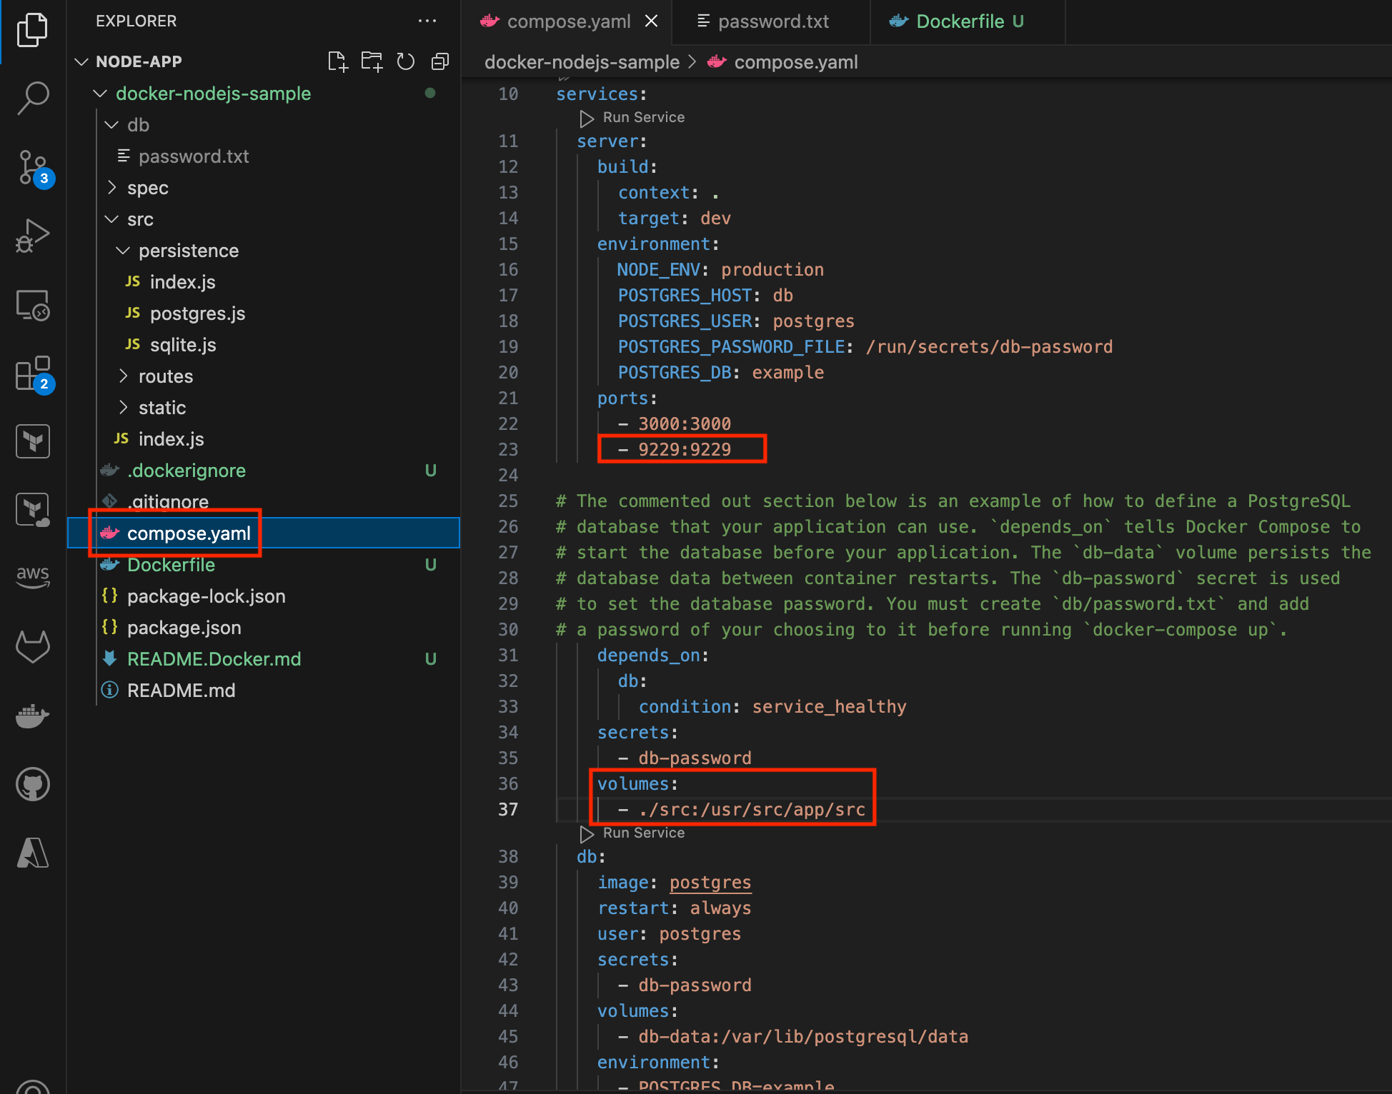This screenshot has width=1392, height=1094.
Task: Open the .gitignore file
Action: coord(264,502)
